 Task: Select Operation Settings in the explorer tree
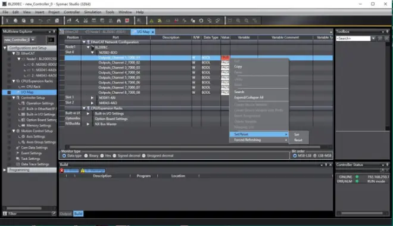coord(40,103)
